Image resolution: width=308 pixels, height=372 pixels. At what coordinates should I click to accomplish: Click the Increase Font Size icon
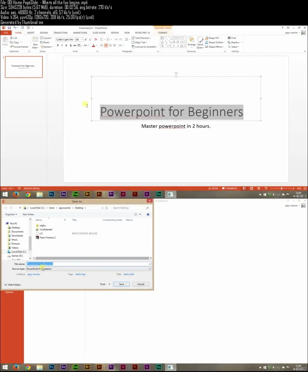click(x=86, y=39)
